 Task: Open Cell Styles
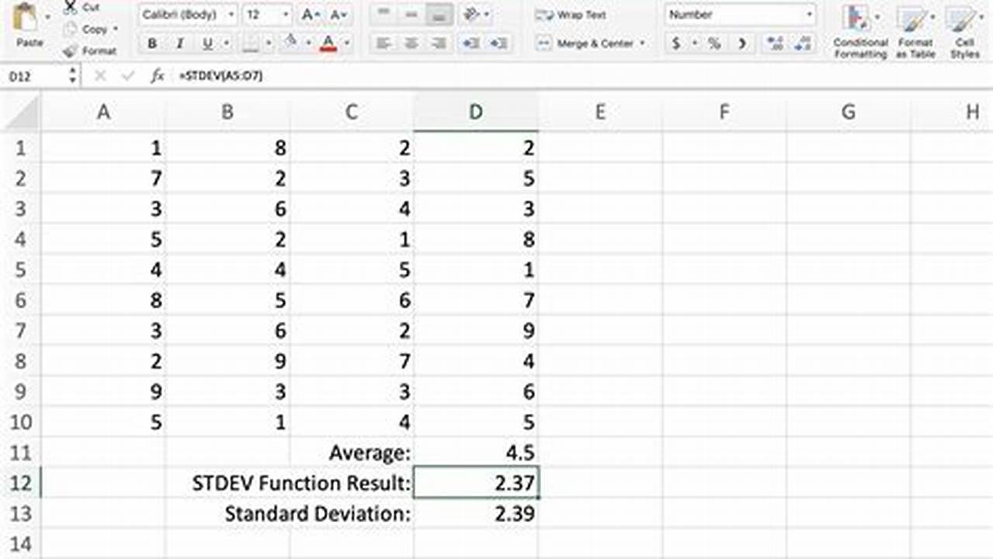tap(965, 33)
